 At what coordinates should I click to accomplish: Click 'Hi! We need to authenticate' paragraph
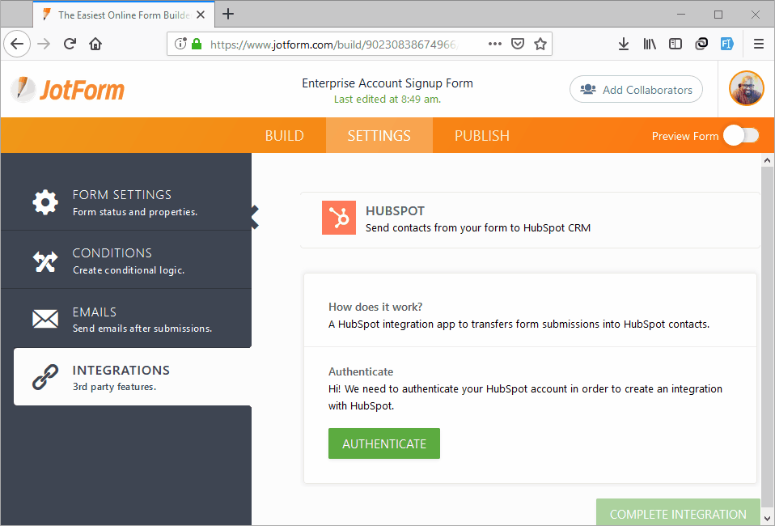pyautogui.click(x=525, y=397)
